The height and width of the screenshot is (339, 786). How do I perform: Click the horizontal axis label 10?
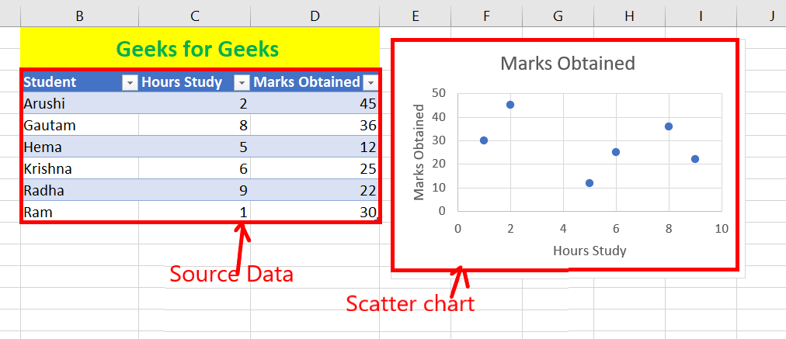click(721, 229)
